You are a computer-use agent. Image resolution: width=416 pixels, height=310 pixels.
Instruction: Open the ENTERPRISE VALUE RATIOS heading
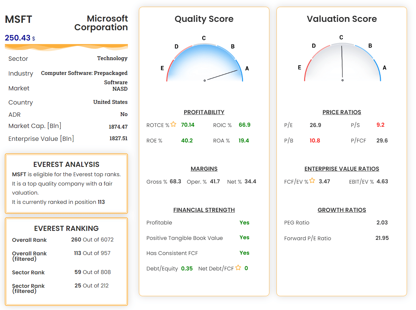(x=342, y=169)
